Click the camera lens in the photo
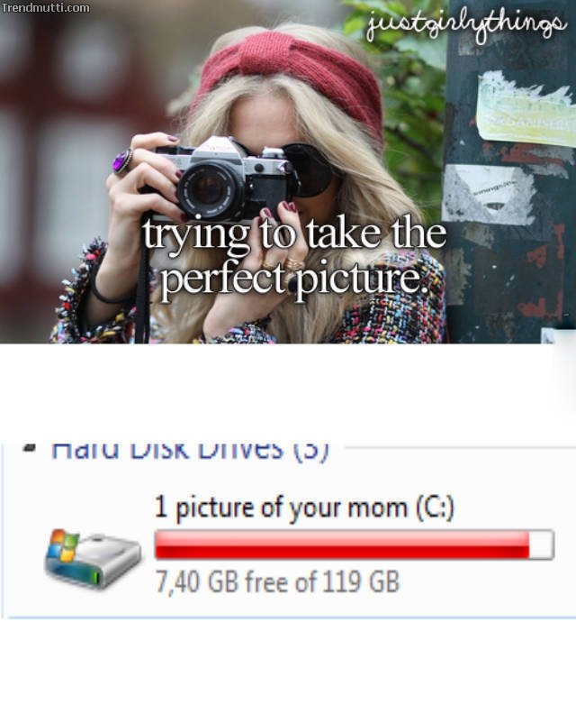 point(211,189)
